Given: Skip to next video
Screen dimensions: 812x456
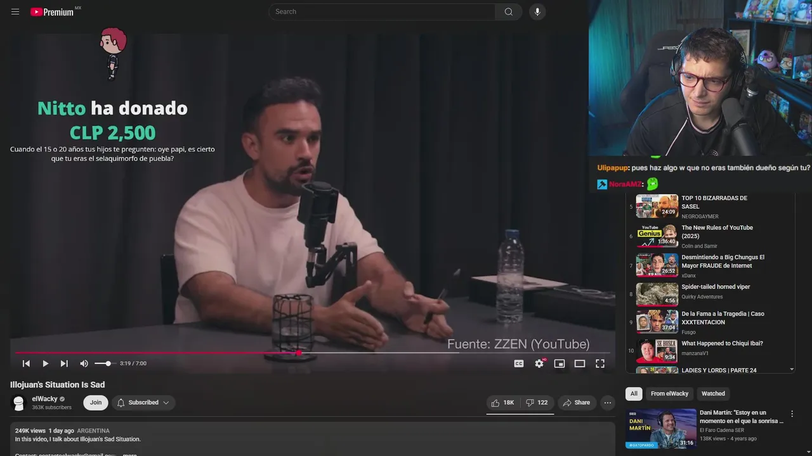Looking at the screenshot, I should pos(64,364).
